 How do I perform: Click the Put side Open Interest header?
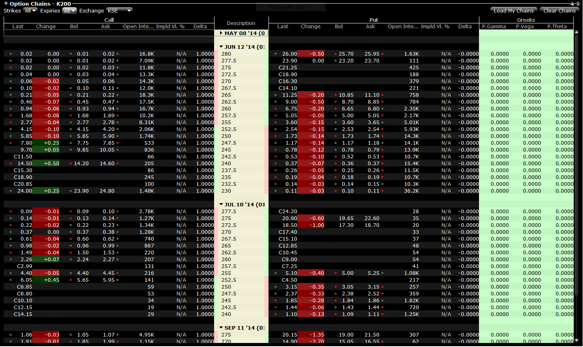tap(403, 27)
